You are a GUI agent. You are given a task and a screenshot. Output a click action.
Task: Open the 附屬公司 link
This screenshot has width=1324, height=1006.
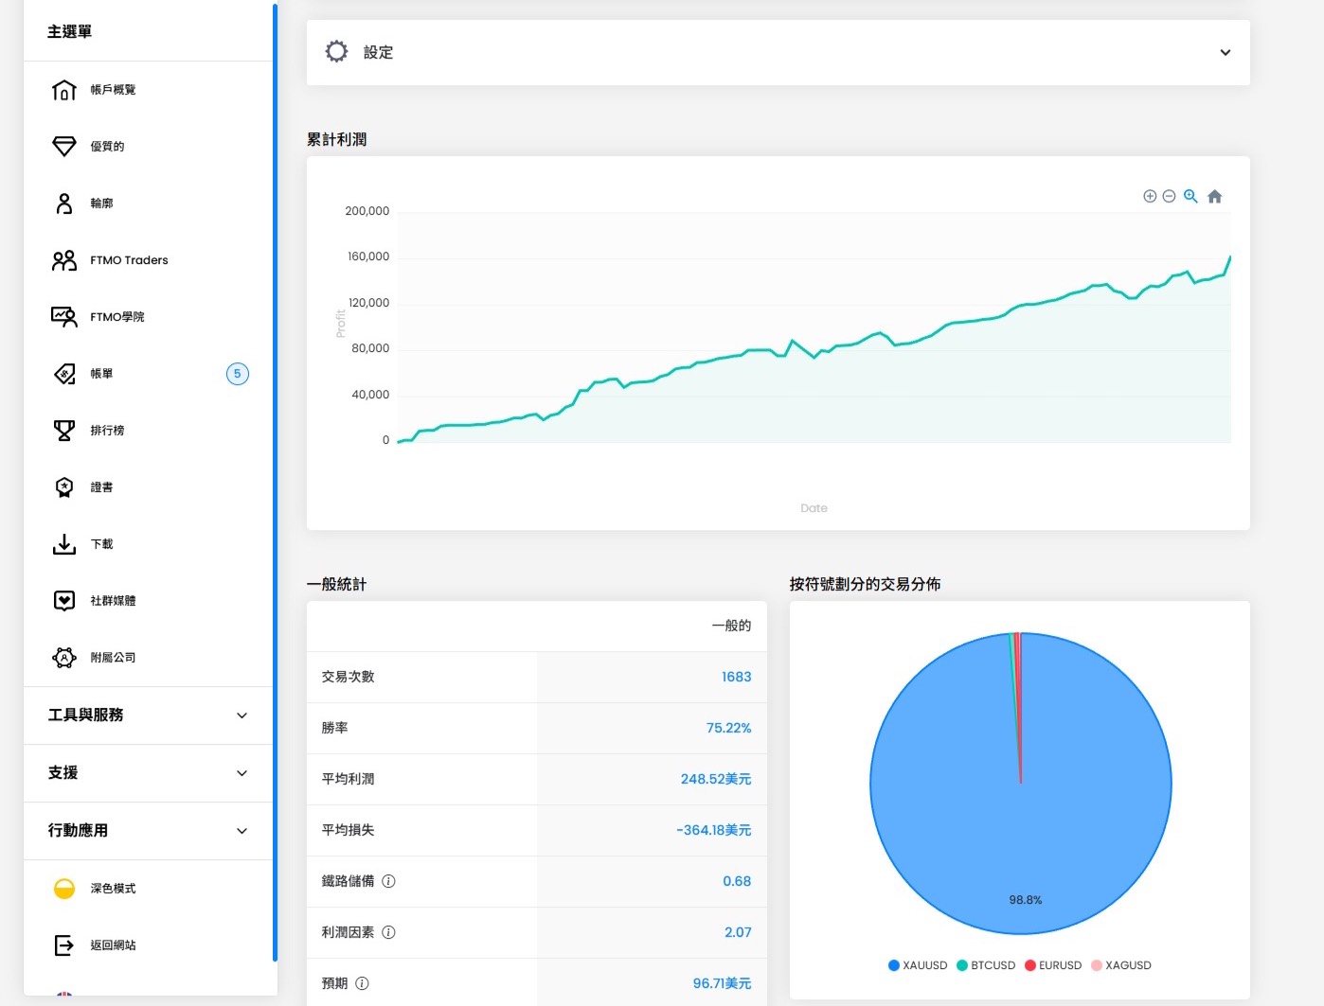pos(113,658)
